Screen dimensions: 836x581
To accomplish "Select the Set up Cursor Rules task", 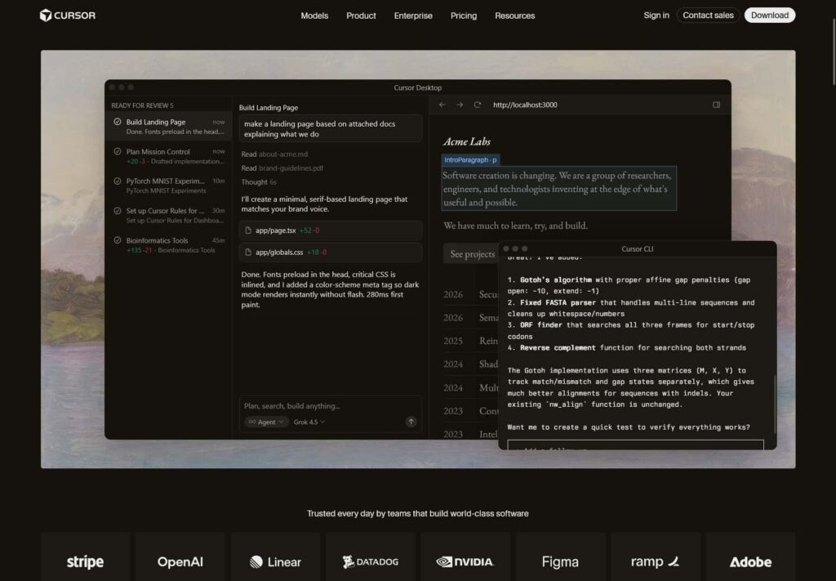I will (168, 216).
